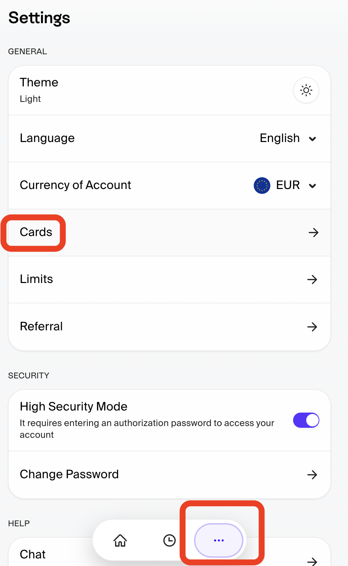Toggle High Security Mode switch off
This screenshot has height=566, width=348.
306,420
